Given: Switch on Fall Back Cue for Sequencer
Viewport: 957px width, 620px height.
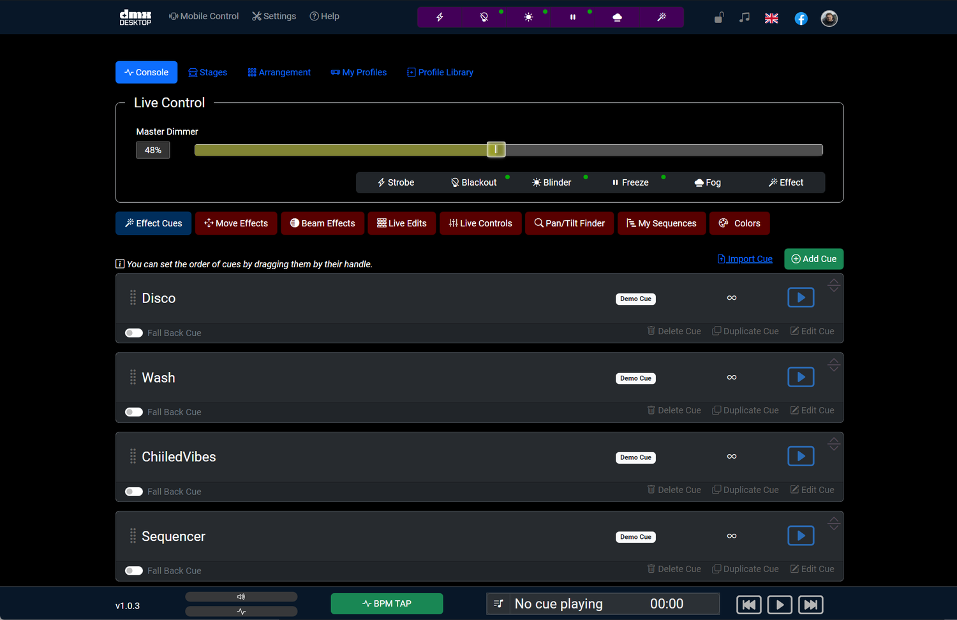Looking at the screenshot, I should (x=134, y=571).
